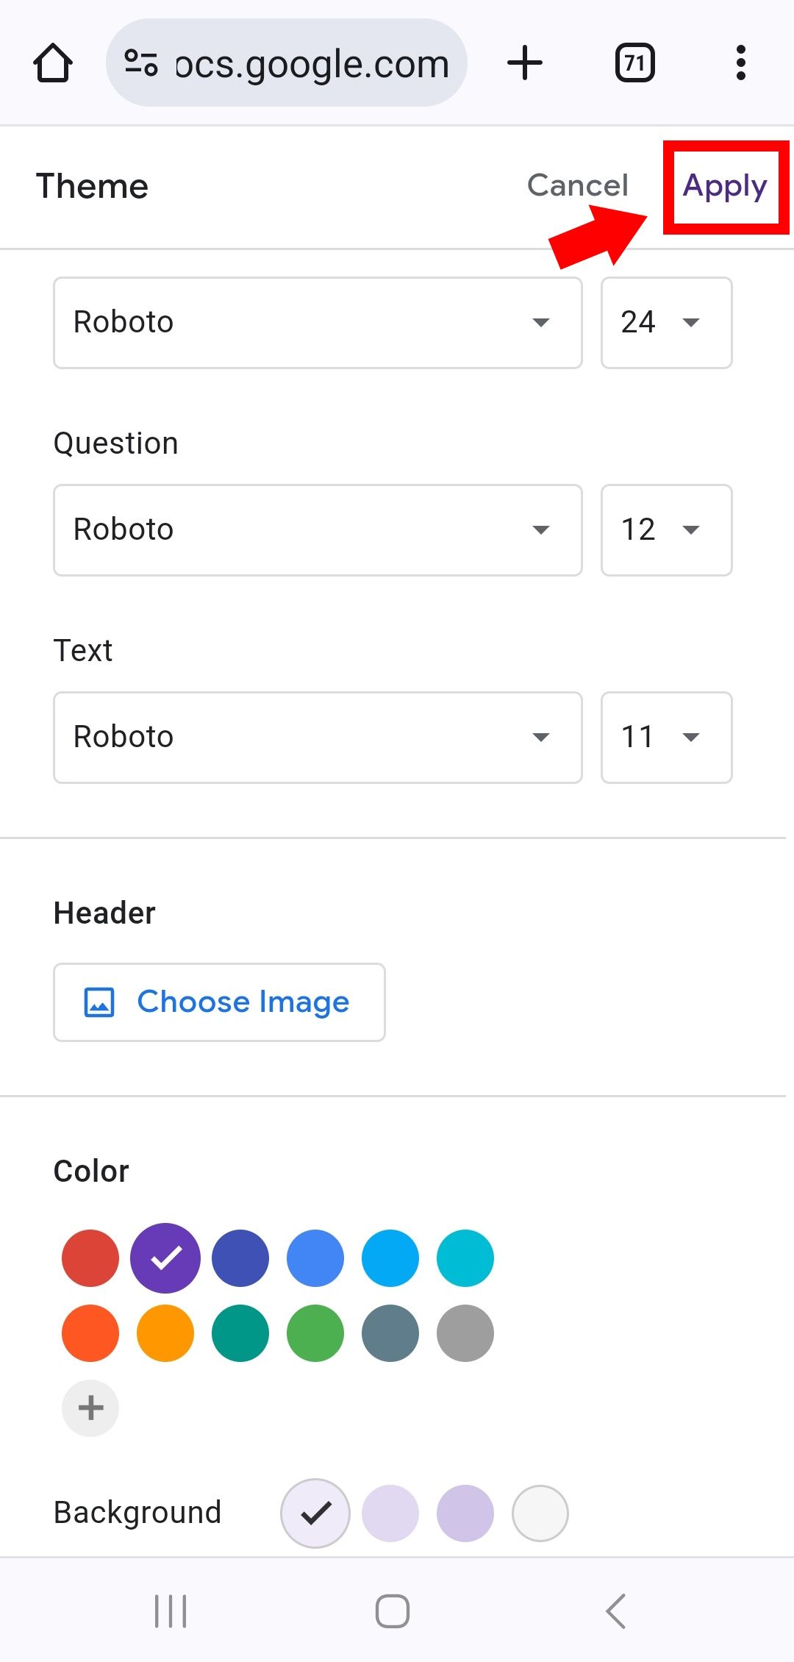Select the darkest purple background shade

pos(465,1513)
